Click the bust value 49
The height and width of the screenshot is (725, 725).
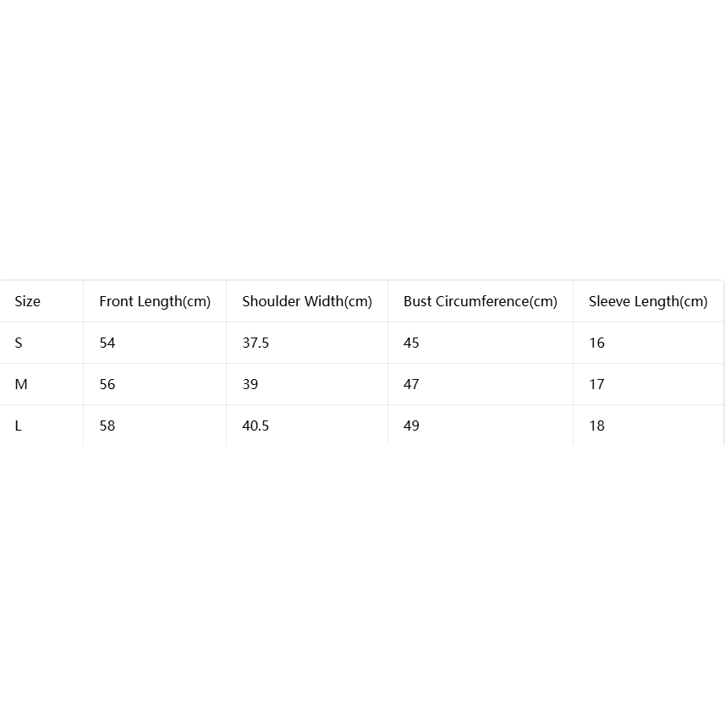411,426
